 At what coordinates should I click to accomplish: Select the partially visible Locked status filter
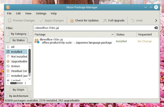[16, 80]
